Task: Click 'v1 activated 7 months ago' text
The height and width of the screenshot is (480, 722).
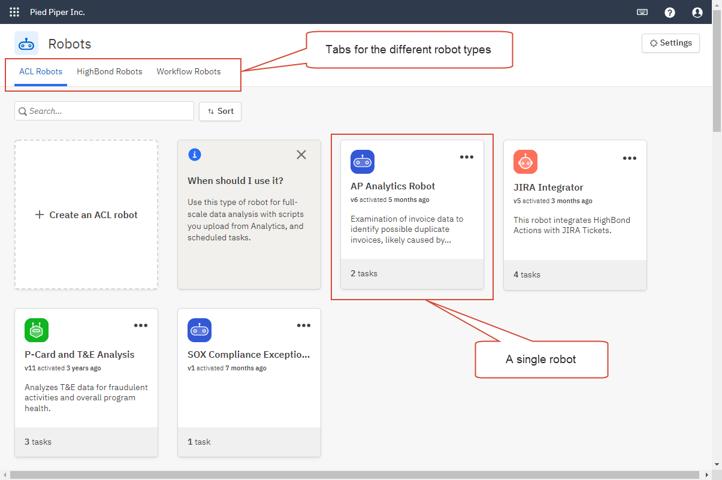Action: tap(227, 369)
